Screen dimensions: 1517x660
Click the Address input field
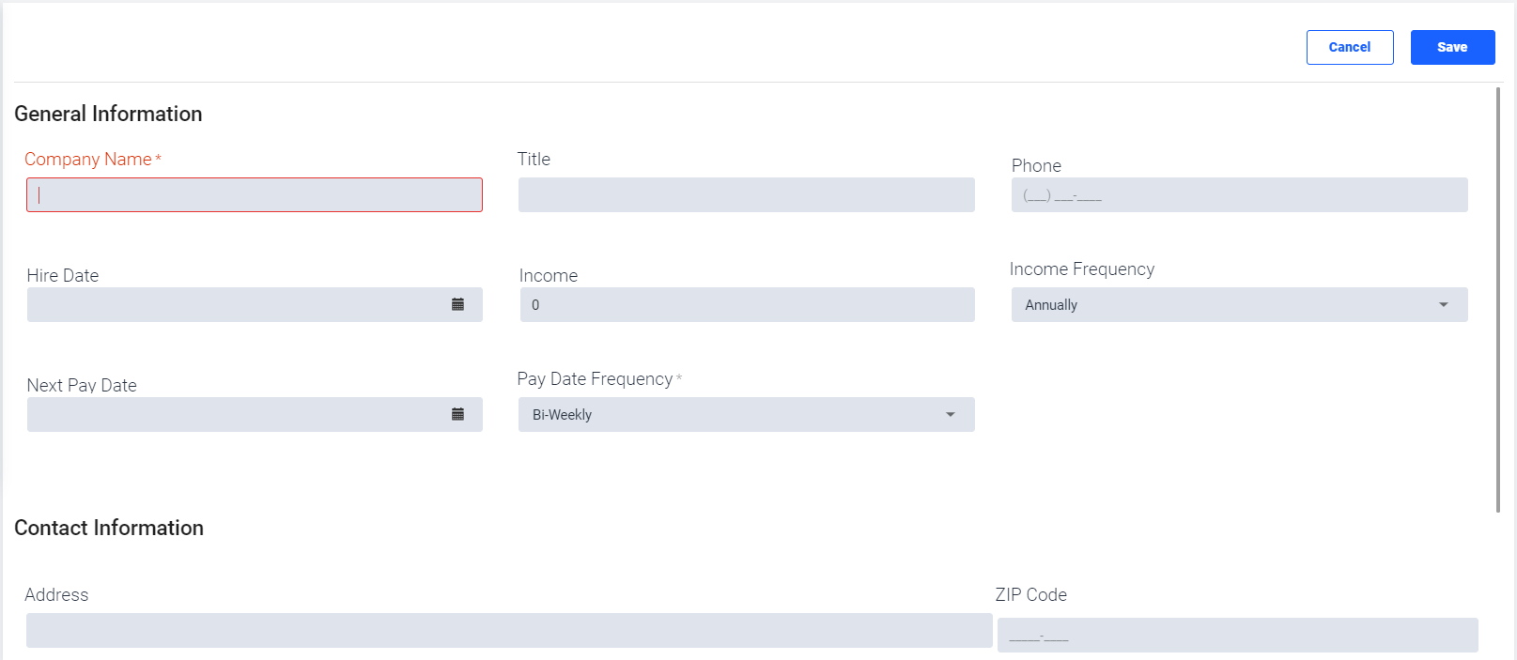509,630
